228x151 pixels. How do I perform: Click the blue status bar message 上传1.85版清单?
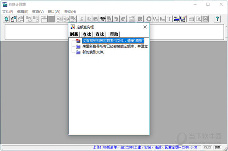point(145,147)
